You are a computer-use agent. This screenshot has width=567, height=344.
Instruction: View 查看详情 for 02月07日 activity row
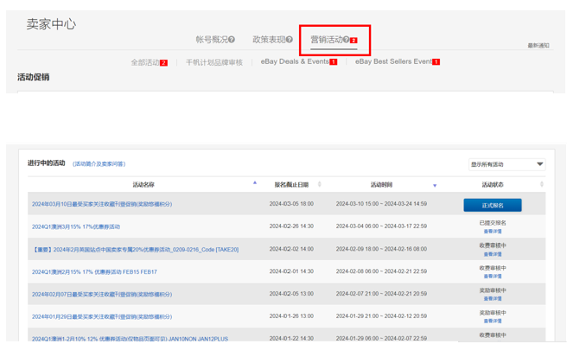[x=493, y=299]
